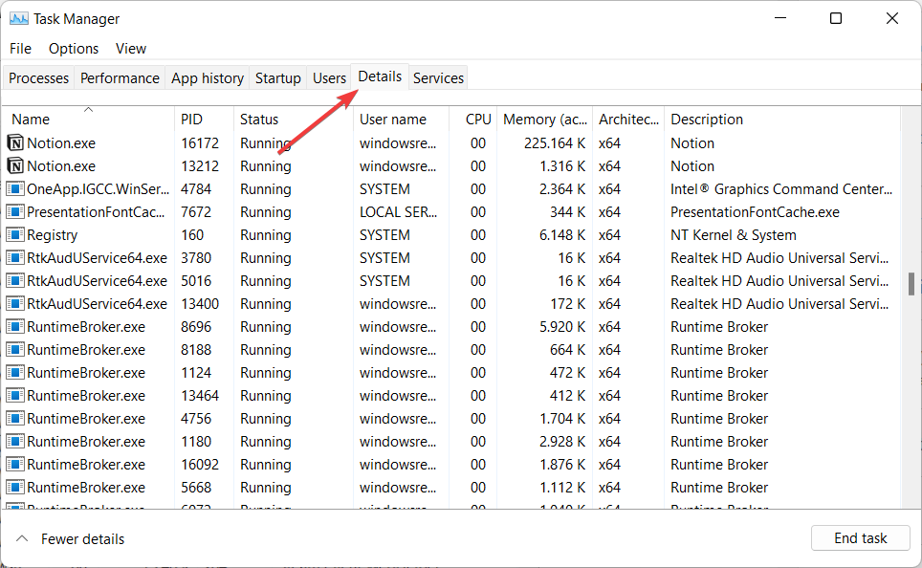Screen dimensions: 922x568
Task: Click the memory value 2.364 K
Action: tap(562, 188)
